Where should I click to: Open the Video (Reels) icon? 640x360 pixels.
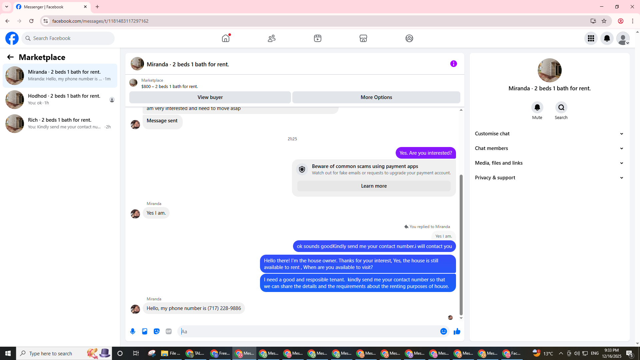318,38
